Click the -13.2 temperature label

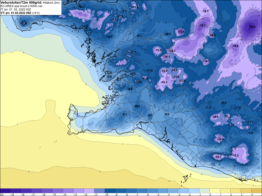tap(236, 155)
